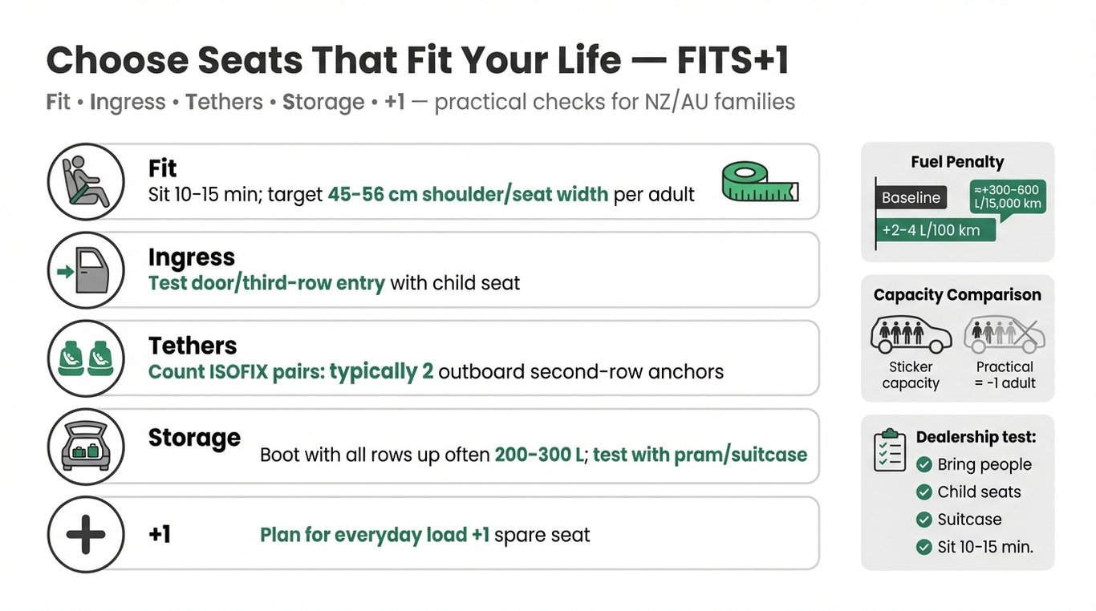
Task: Click the Fuel Penalty heading
Action: click(x=957, y=162)
